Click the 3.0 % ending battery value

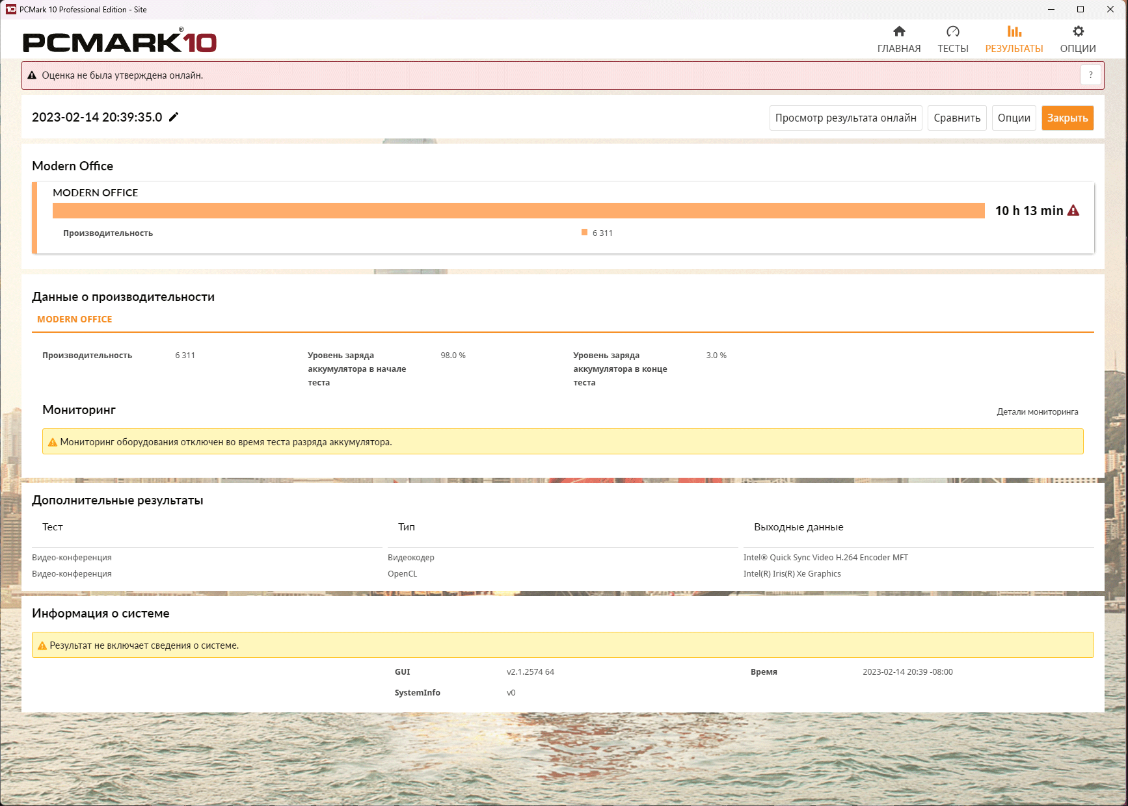(x=716, y=356)
